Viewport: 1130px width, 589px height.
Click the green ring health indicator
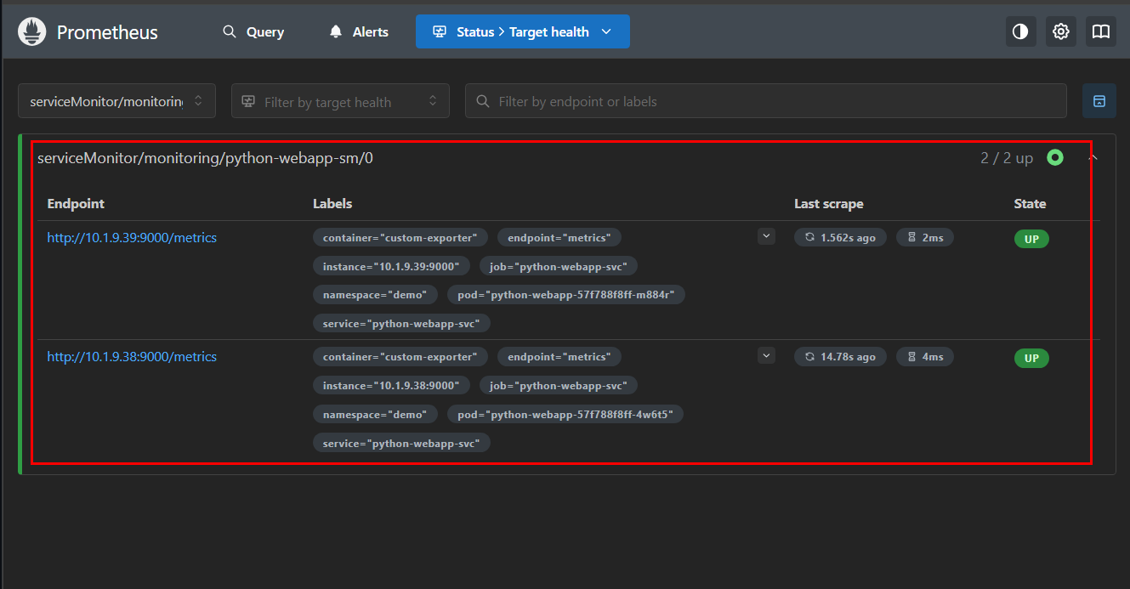[1055, 157]
